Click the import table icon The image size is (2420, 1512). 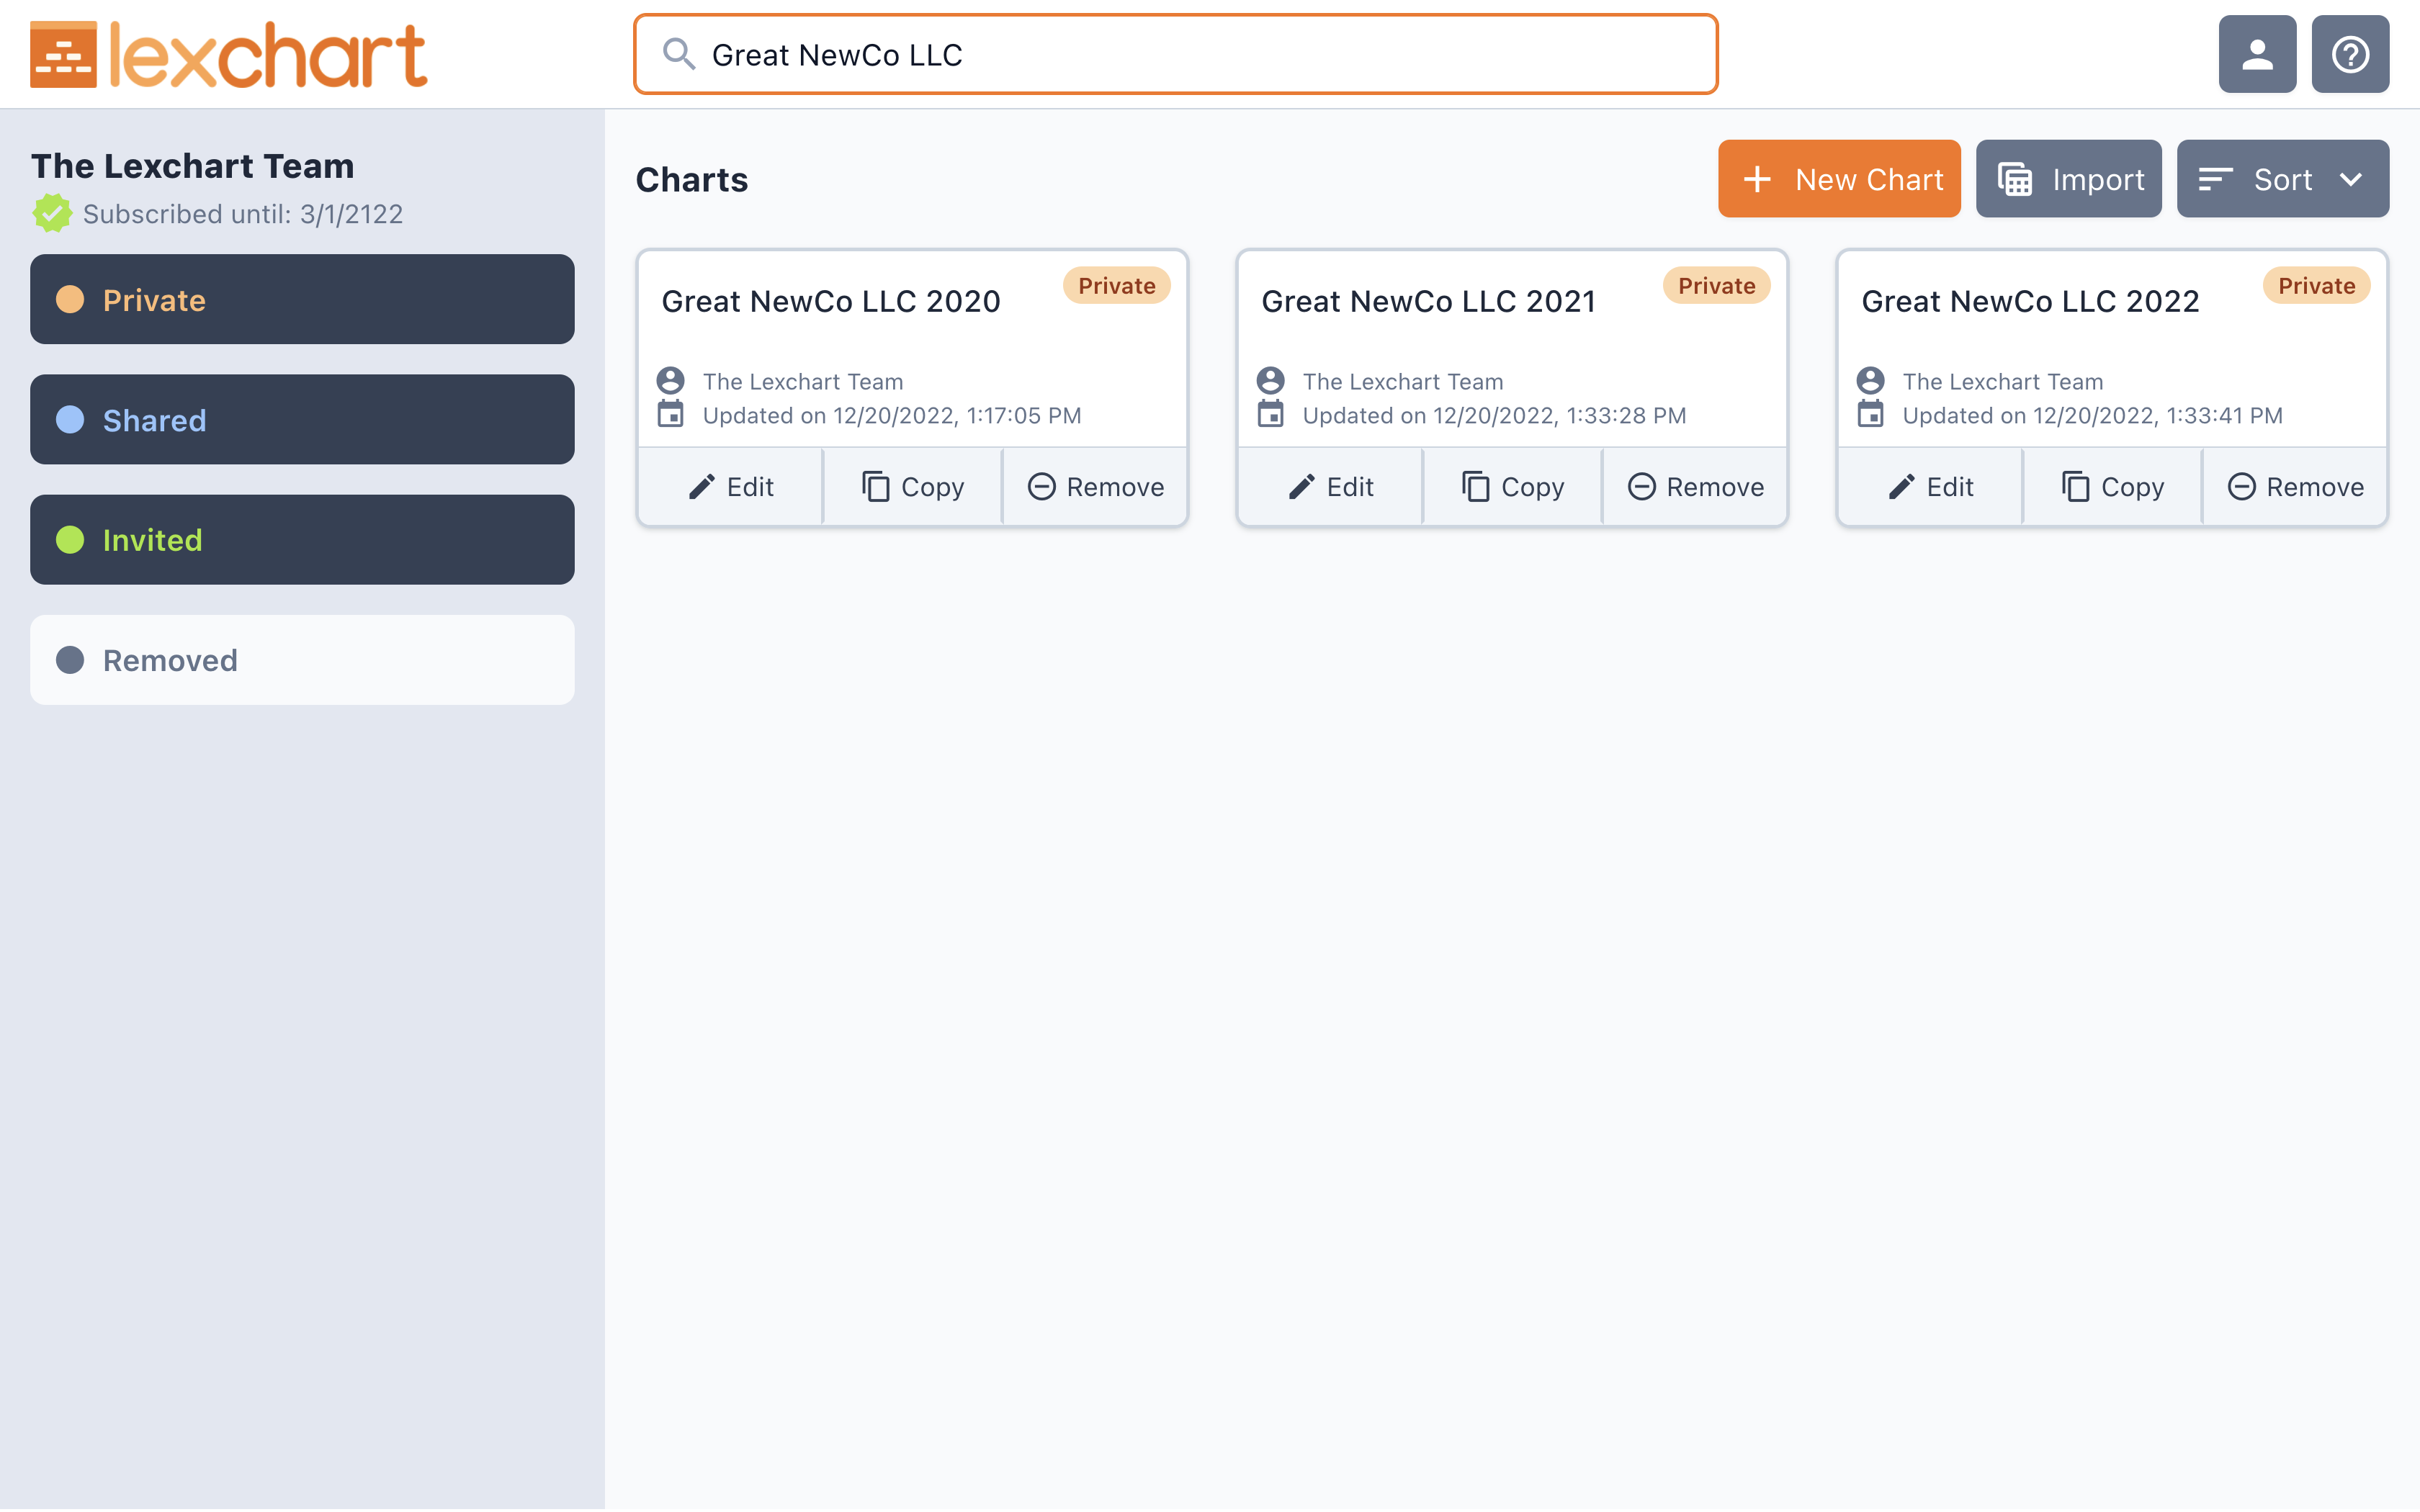click(2015, 179)
